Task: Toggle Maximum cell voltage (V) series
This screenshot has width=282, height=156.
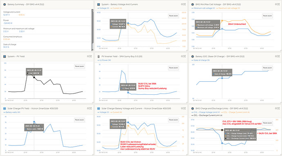Action: pos(228,8)
